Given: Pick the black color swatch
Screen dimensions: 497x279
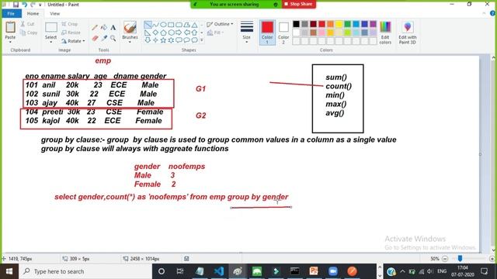Looking at the screenshot, I should 296,24.
